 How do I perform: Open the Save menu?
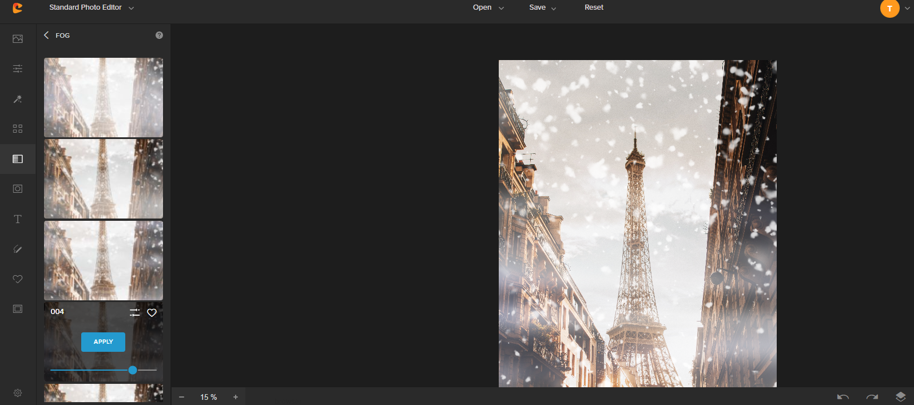(542, 7)
